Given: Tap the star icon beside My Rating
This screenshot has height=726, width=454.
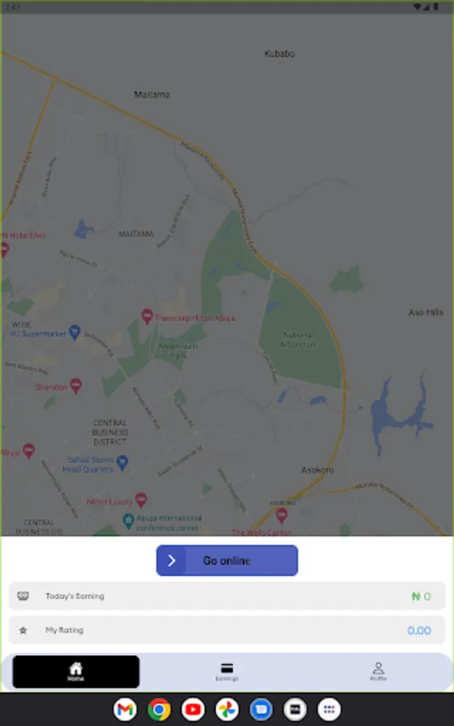Looking at the screenshot, I should click(x=23, y=630).
